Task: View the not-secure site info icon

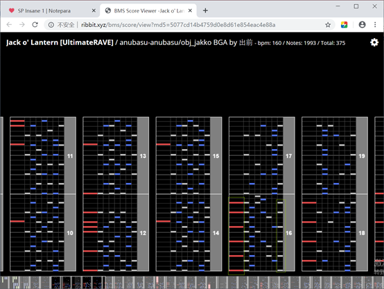Action: (x=51, y=25)
